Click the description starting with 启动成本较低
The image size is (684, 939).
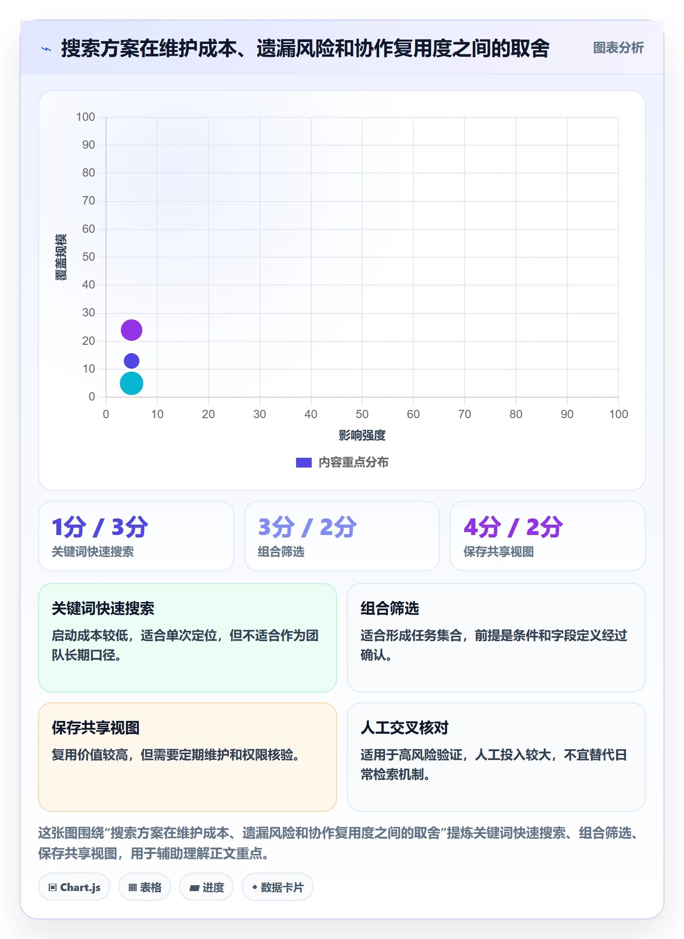tap(185, 645)
